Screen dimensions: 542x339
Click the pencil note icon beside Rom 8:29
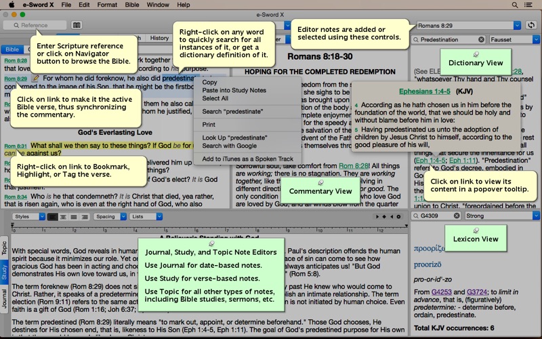(x=35, y=78)
